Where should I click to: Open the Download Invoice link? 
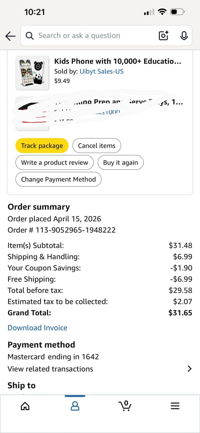37,328
